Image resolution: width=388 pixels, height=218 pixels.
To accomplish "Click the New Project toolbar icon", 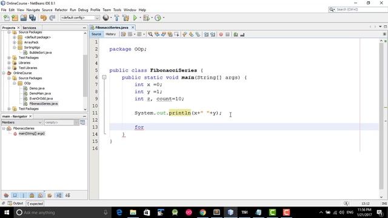I will (x=15, y=18).
